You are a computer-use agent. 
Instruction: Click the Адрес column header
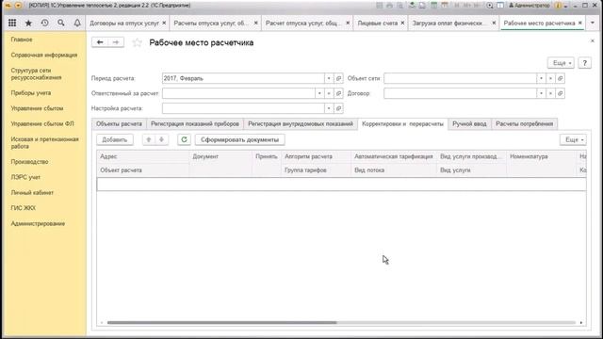coord(142,156)
